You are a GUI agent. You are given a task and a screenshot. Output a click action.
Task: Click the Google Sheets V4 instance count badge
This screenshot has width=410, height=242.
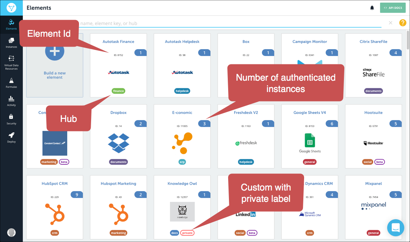tap(331, 123)
